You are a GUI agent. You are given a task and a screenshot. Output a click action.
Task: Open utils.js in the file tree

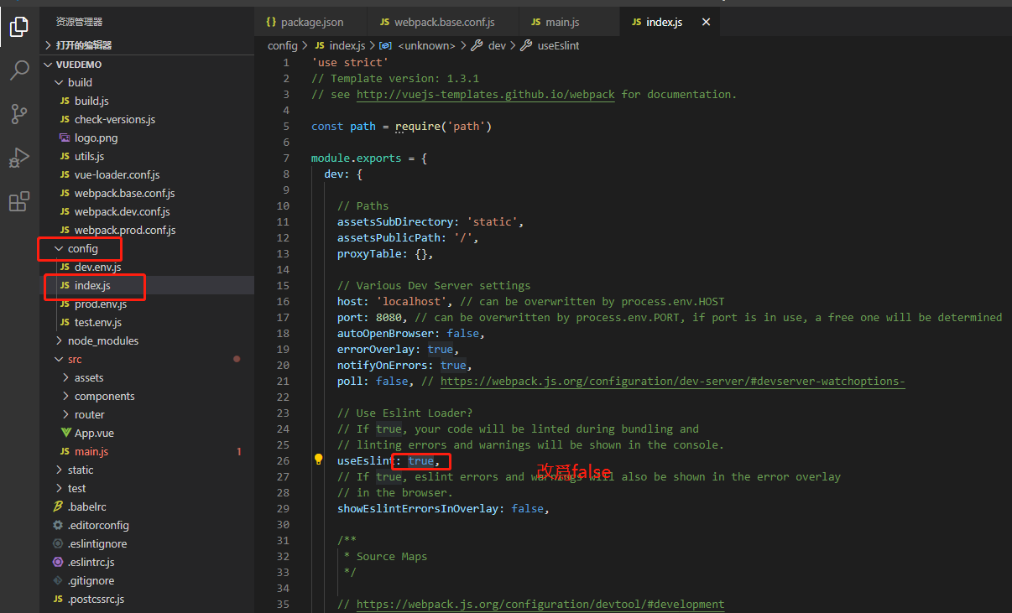coord(147,156)
